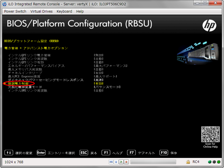Click the padlock encryption icon

188,162
